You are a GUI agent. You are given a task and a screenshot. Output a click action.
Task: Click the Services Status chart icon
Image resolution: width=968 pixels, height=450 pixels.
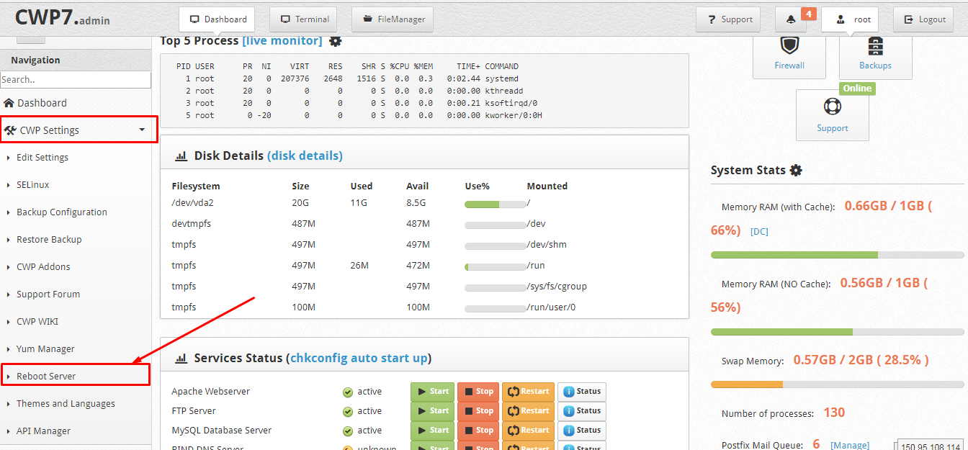pos(181,359)
